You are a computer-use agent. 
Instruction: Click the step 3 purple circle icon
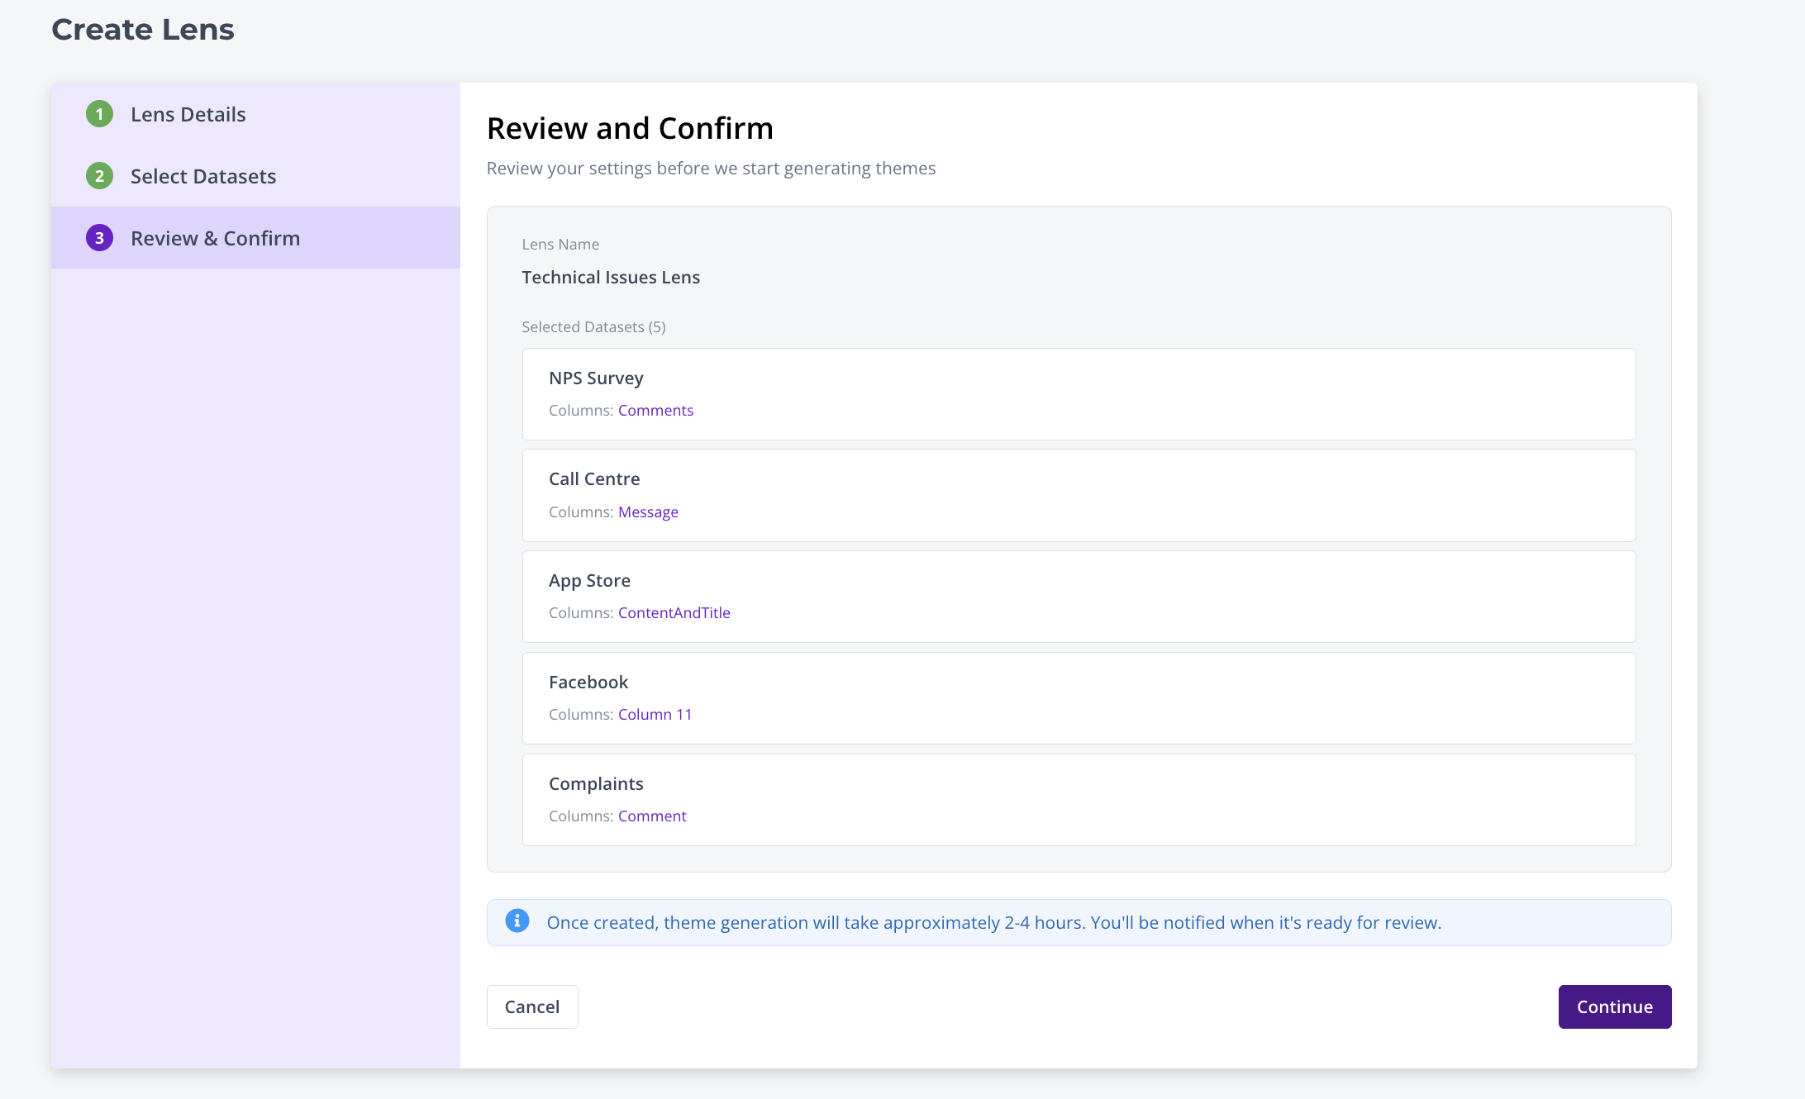click(x=100, y=238)
